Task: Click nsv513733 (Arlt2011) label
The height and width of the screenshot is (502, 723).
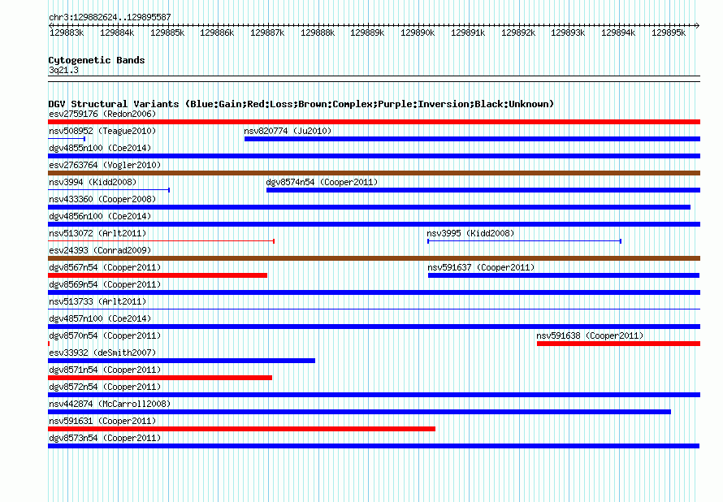Action: [x=97, y=301]
